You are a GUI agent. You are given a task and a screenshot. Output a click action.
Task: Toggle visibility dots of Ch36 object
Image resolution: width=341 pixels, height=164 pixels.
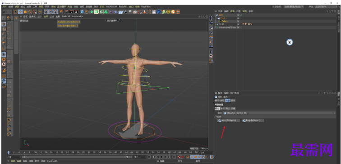[x=240, y=24]
